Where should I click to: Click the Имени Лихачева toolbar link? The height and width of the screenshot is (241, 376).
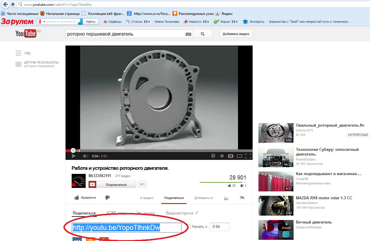167,22
